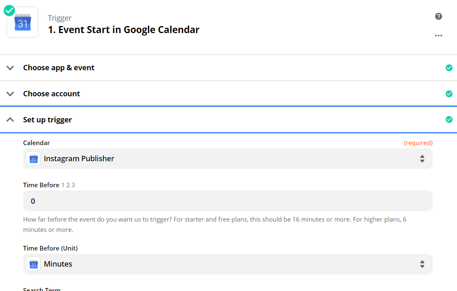Expand the Choose app & event section

click(10, 68)
